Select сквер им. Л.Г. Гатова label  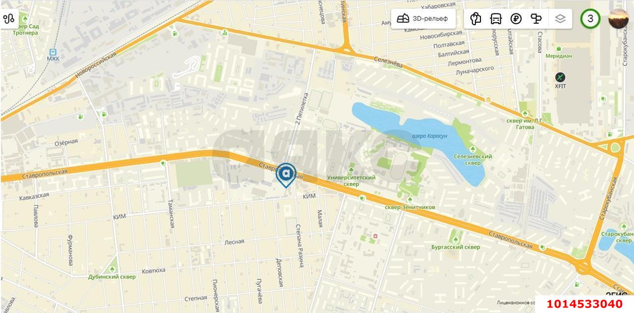pyautogui.click(x=527, y=124)
